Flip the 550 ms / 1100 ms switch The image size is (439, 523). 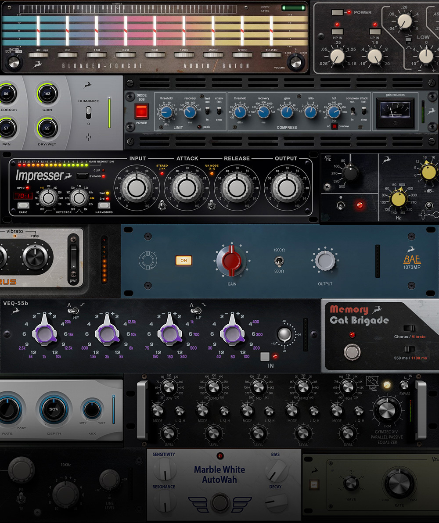pyautogui.click(x=409, y=349)
